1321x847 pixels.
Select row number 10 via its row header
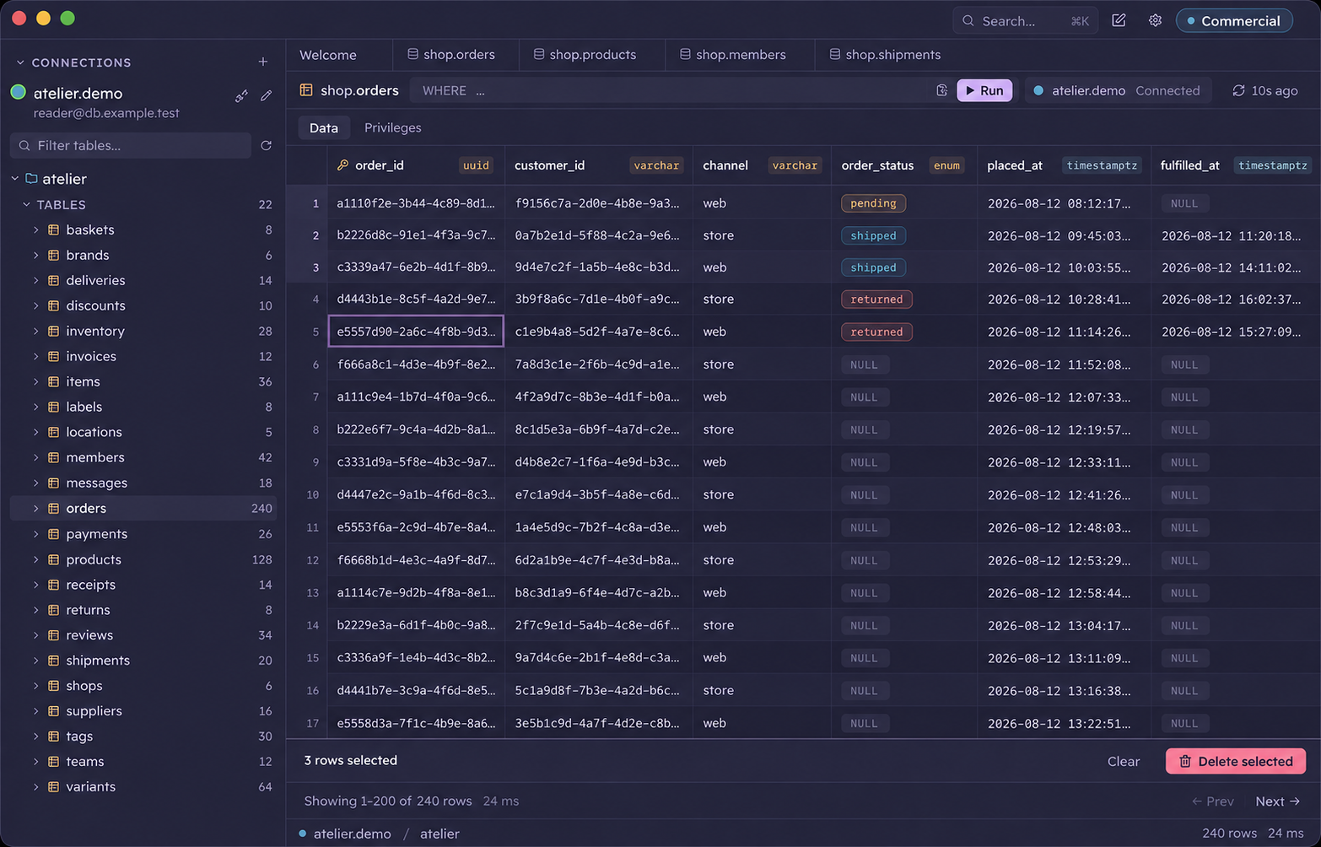tap(307, 494)
